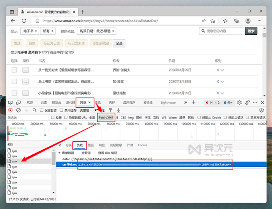Enable the 保留日志 checkbox

42,110
